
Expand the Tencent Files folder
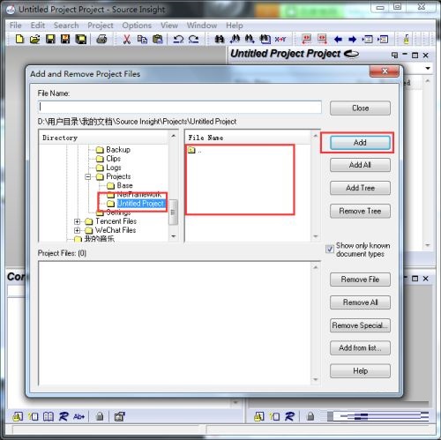(x=77, y=221)
